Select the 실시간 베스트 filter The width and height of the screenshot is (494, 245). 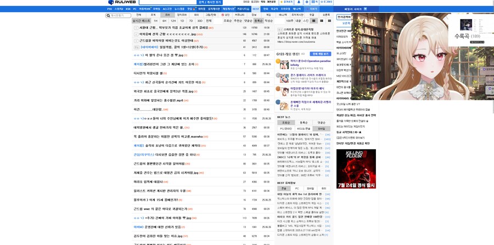pos(141,21)
